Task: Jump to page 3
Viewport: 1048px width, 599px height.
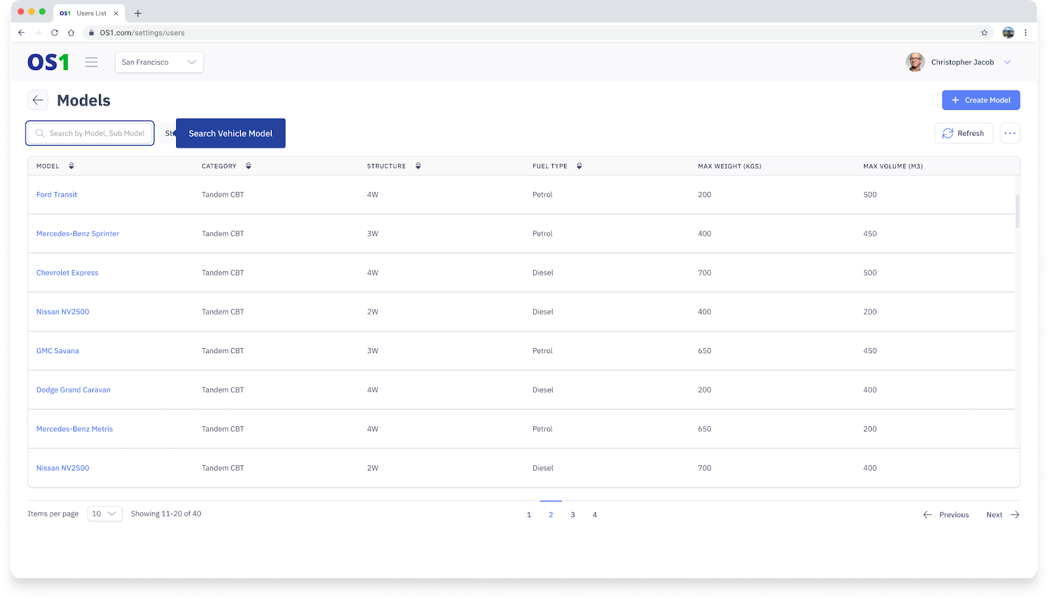Action: coord(572,515)
